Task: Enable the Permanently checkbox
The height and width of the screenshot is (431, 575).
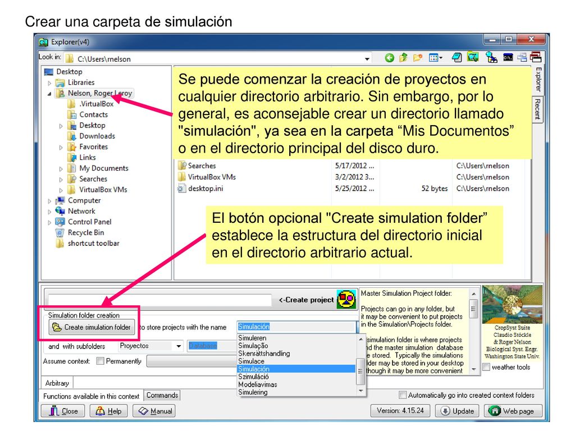Action: click(x=100, y=361)
